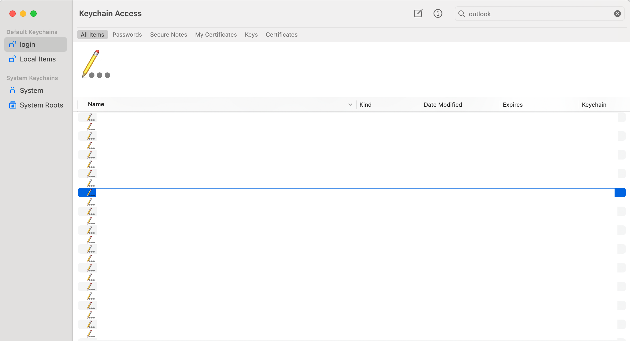630x341 pixels.
Task: Click the highlighted password item pencil icon
Action: click(x=90, y=193)
